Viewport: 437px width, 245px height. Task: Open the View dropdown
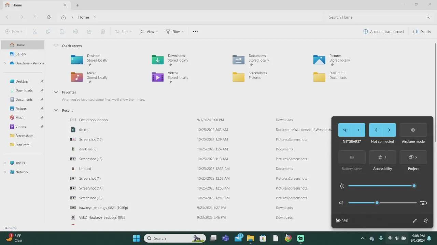click(149, 32)
